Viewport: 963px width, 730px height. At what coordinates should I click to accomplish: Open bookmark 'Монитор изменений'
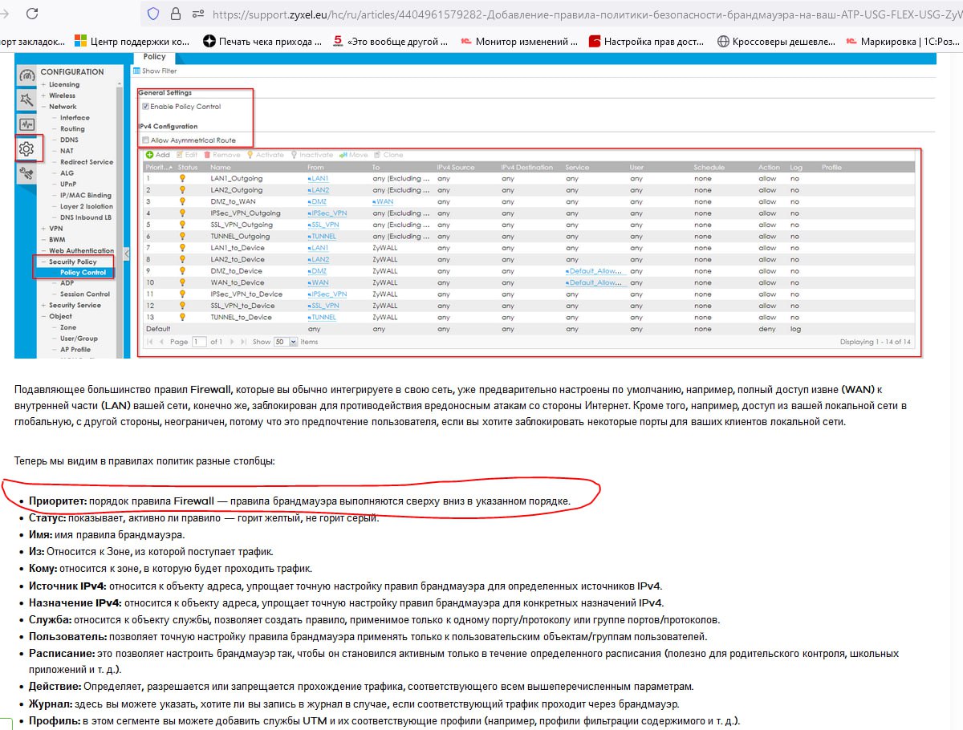click(519, 41)
